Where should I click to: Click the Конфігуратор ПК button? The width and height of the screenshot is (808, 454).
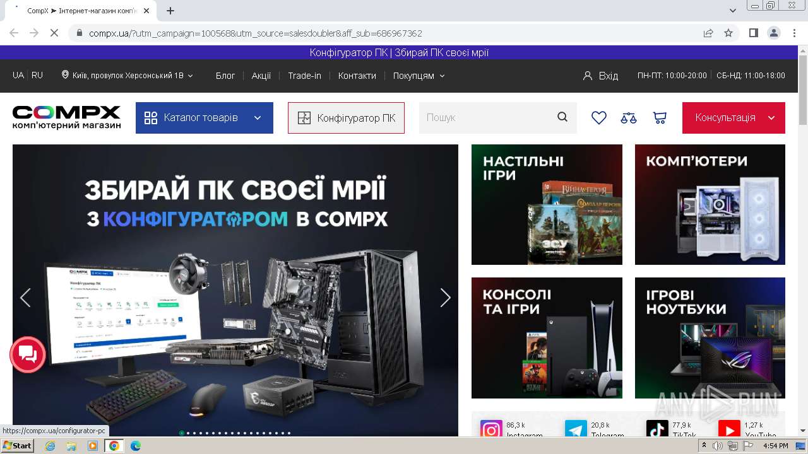pyautogui.click(x=346, y=118)
